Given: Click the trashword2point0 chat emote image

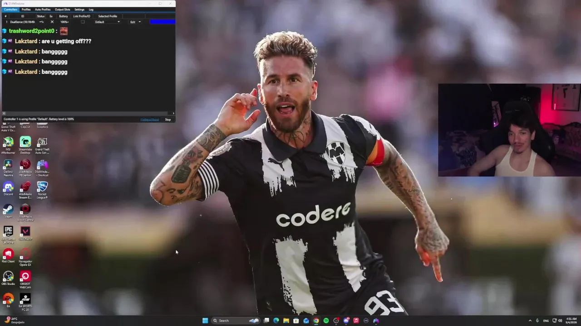Looking at the screenshot, I should (x=64, y=31).
